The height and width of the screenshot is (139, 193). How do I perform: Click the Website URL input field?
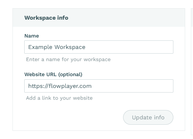99,86
